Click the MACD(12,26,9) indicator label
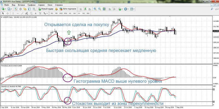Viewport: 219px width, 109px height. click(6, 65)
